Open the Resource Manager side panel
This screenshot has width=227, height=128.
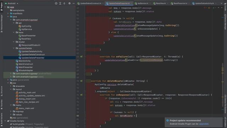1,23
